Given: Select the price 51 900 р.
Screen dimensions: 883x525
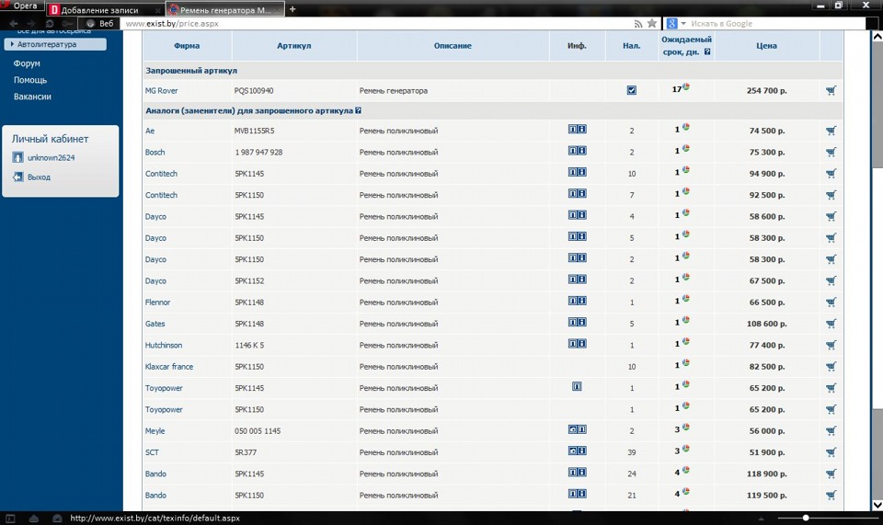Looking at the screenshot, I should pos(766,452).
